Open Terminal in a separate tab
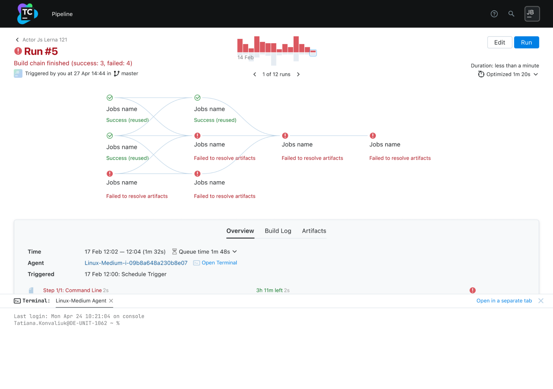The image size is (553, 389). point(504,300)
